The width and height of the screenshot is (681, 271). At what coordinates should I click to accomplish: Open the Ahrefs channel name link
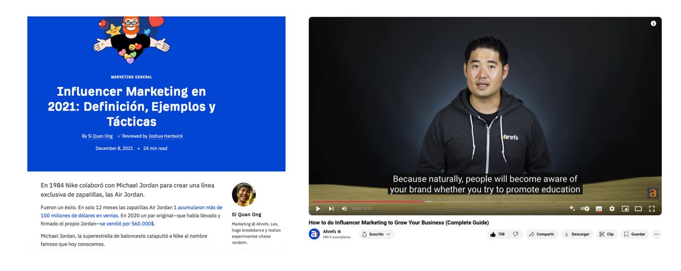click(330, 231)
